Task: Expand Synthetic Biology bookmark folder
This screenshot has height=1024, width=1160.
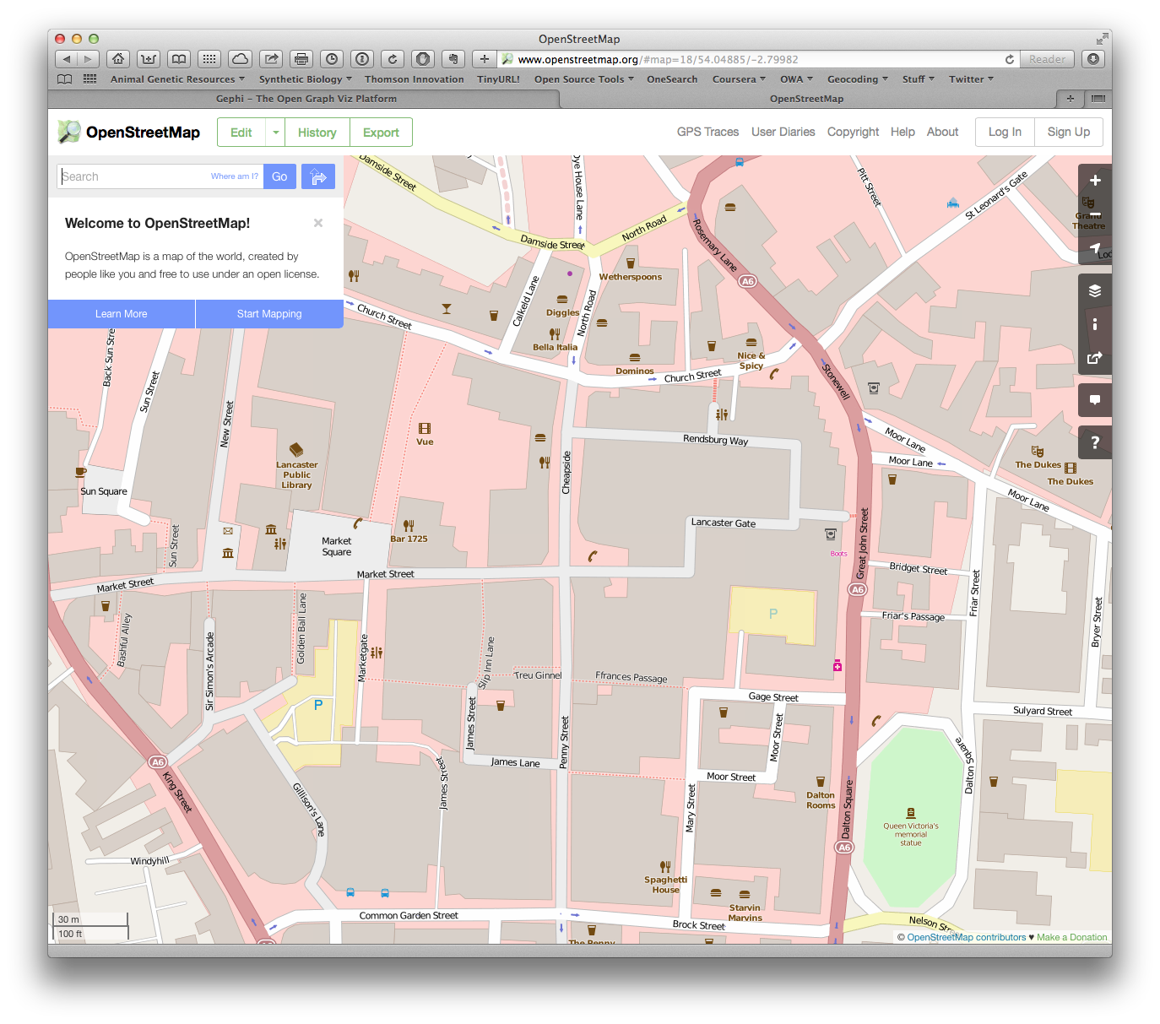Action: coord(306,79)
